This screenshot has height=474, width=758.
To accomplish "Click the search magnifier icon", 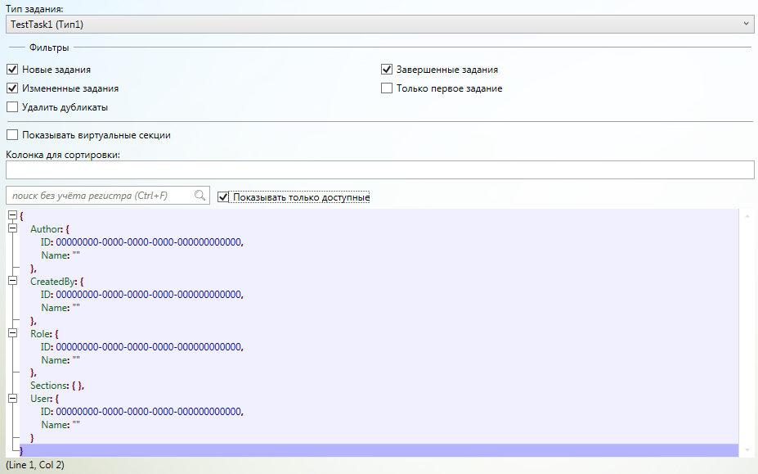I will pyautogui.click(x=200, y=196).
